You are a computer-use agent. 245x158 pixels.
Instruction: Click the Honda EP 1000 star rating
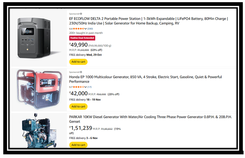tap(78, 87)
